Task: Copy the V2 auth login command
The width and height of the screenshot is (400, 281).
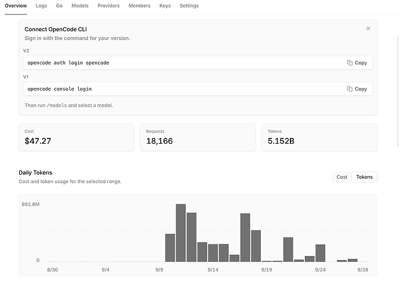Action: (357, 63)
